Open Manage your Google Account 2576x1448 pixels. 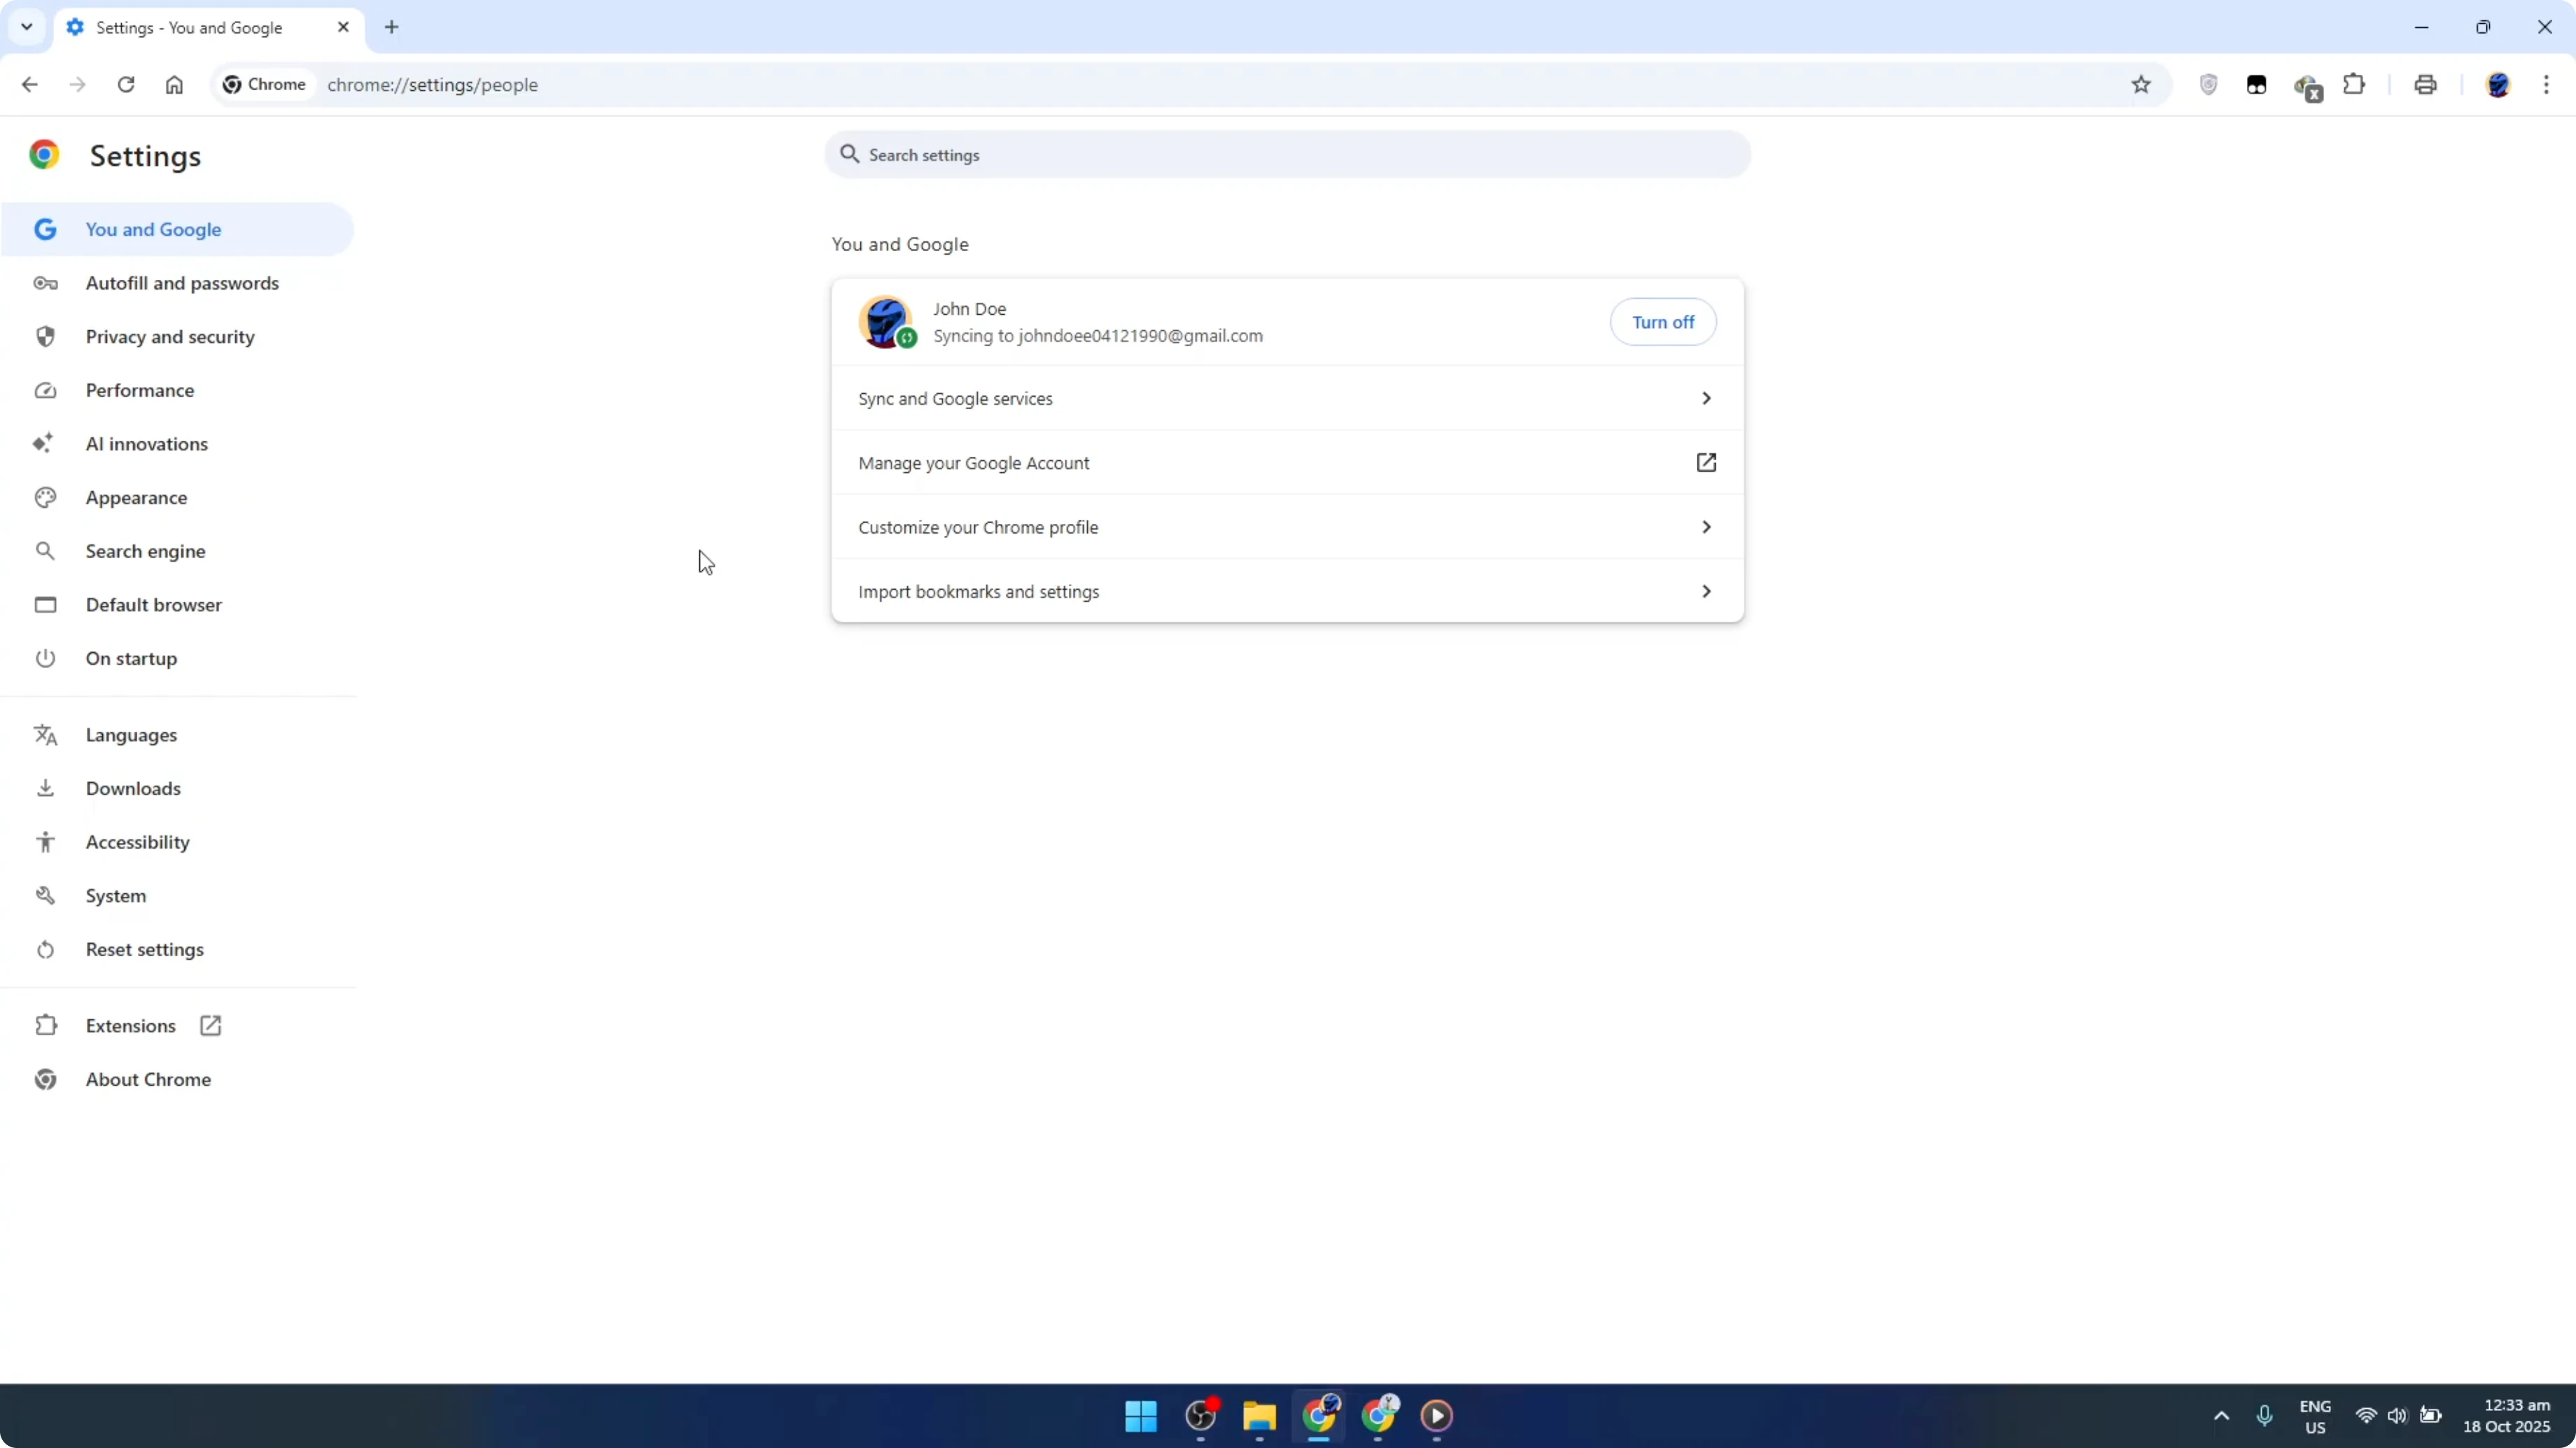click(x=1286, y=462)
